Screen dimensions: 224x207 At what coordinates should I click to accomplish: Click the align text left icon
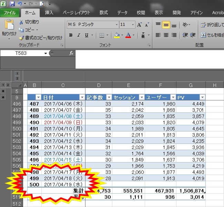pos(158,35)
